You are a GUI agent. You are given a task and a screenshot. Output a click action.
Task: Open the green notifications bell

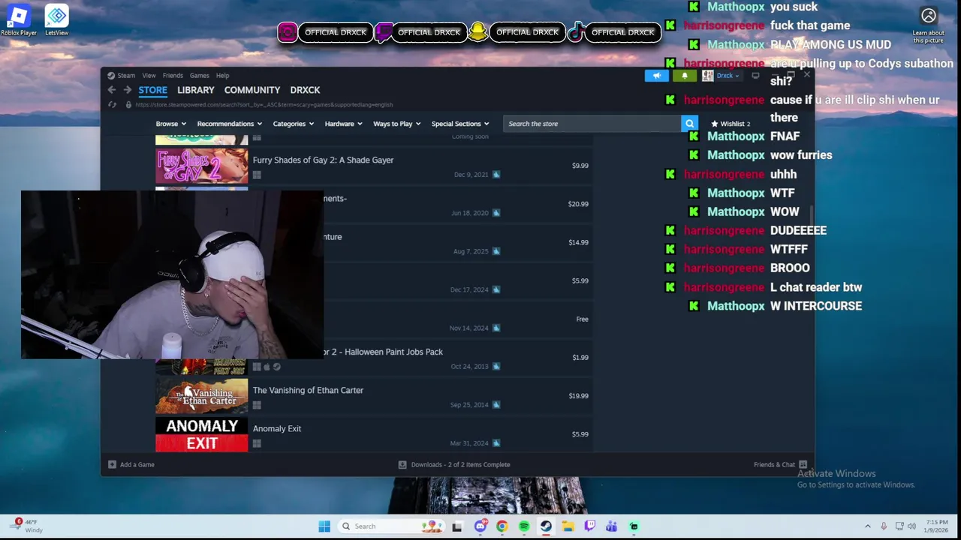click(x=684, y=76)
